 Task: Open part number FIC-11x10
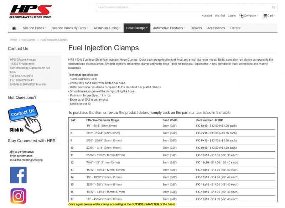click(202, 162)
